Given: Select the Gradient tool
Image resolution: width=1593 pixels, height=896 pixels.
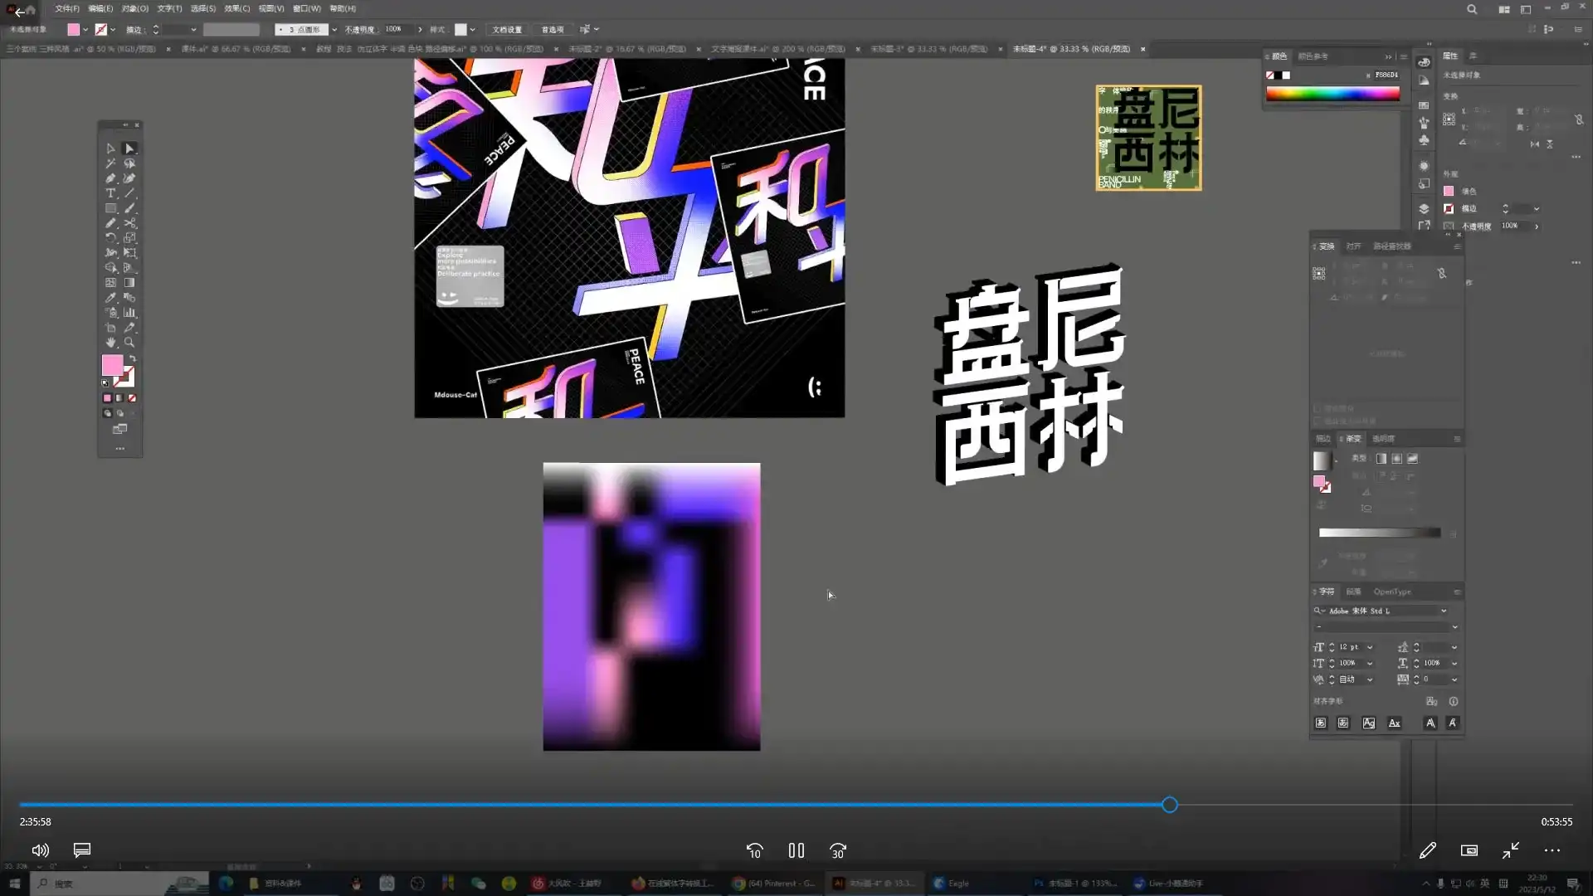Looking at the screenshot, I should point(129,282).
